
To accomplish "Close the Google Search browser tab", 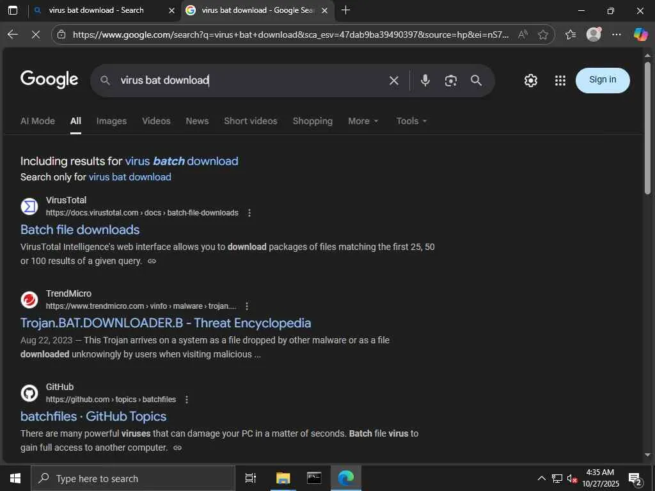I will (x=324, y=10).
